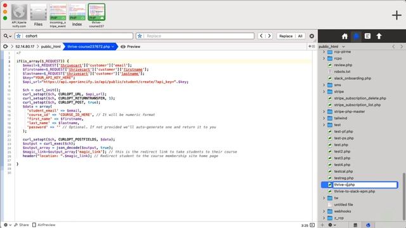Select robots.txt in the file list
406x228 pixels.
[x=342, y=72]
